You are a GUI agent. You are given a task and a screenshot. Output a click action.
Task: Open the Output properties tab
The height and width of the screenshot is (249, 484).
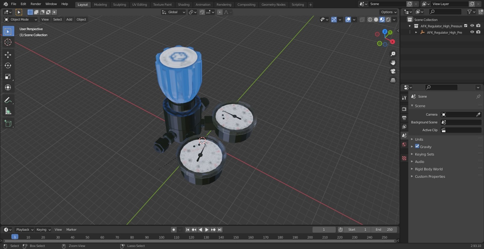click(404, 118)
